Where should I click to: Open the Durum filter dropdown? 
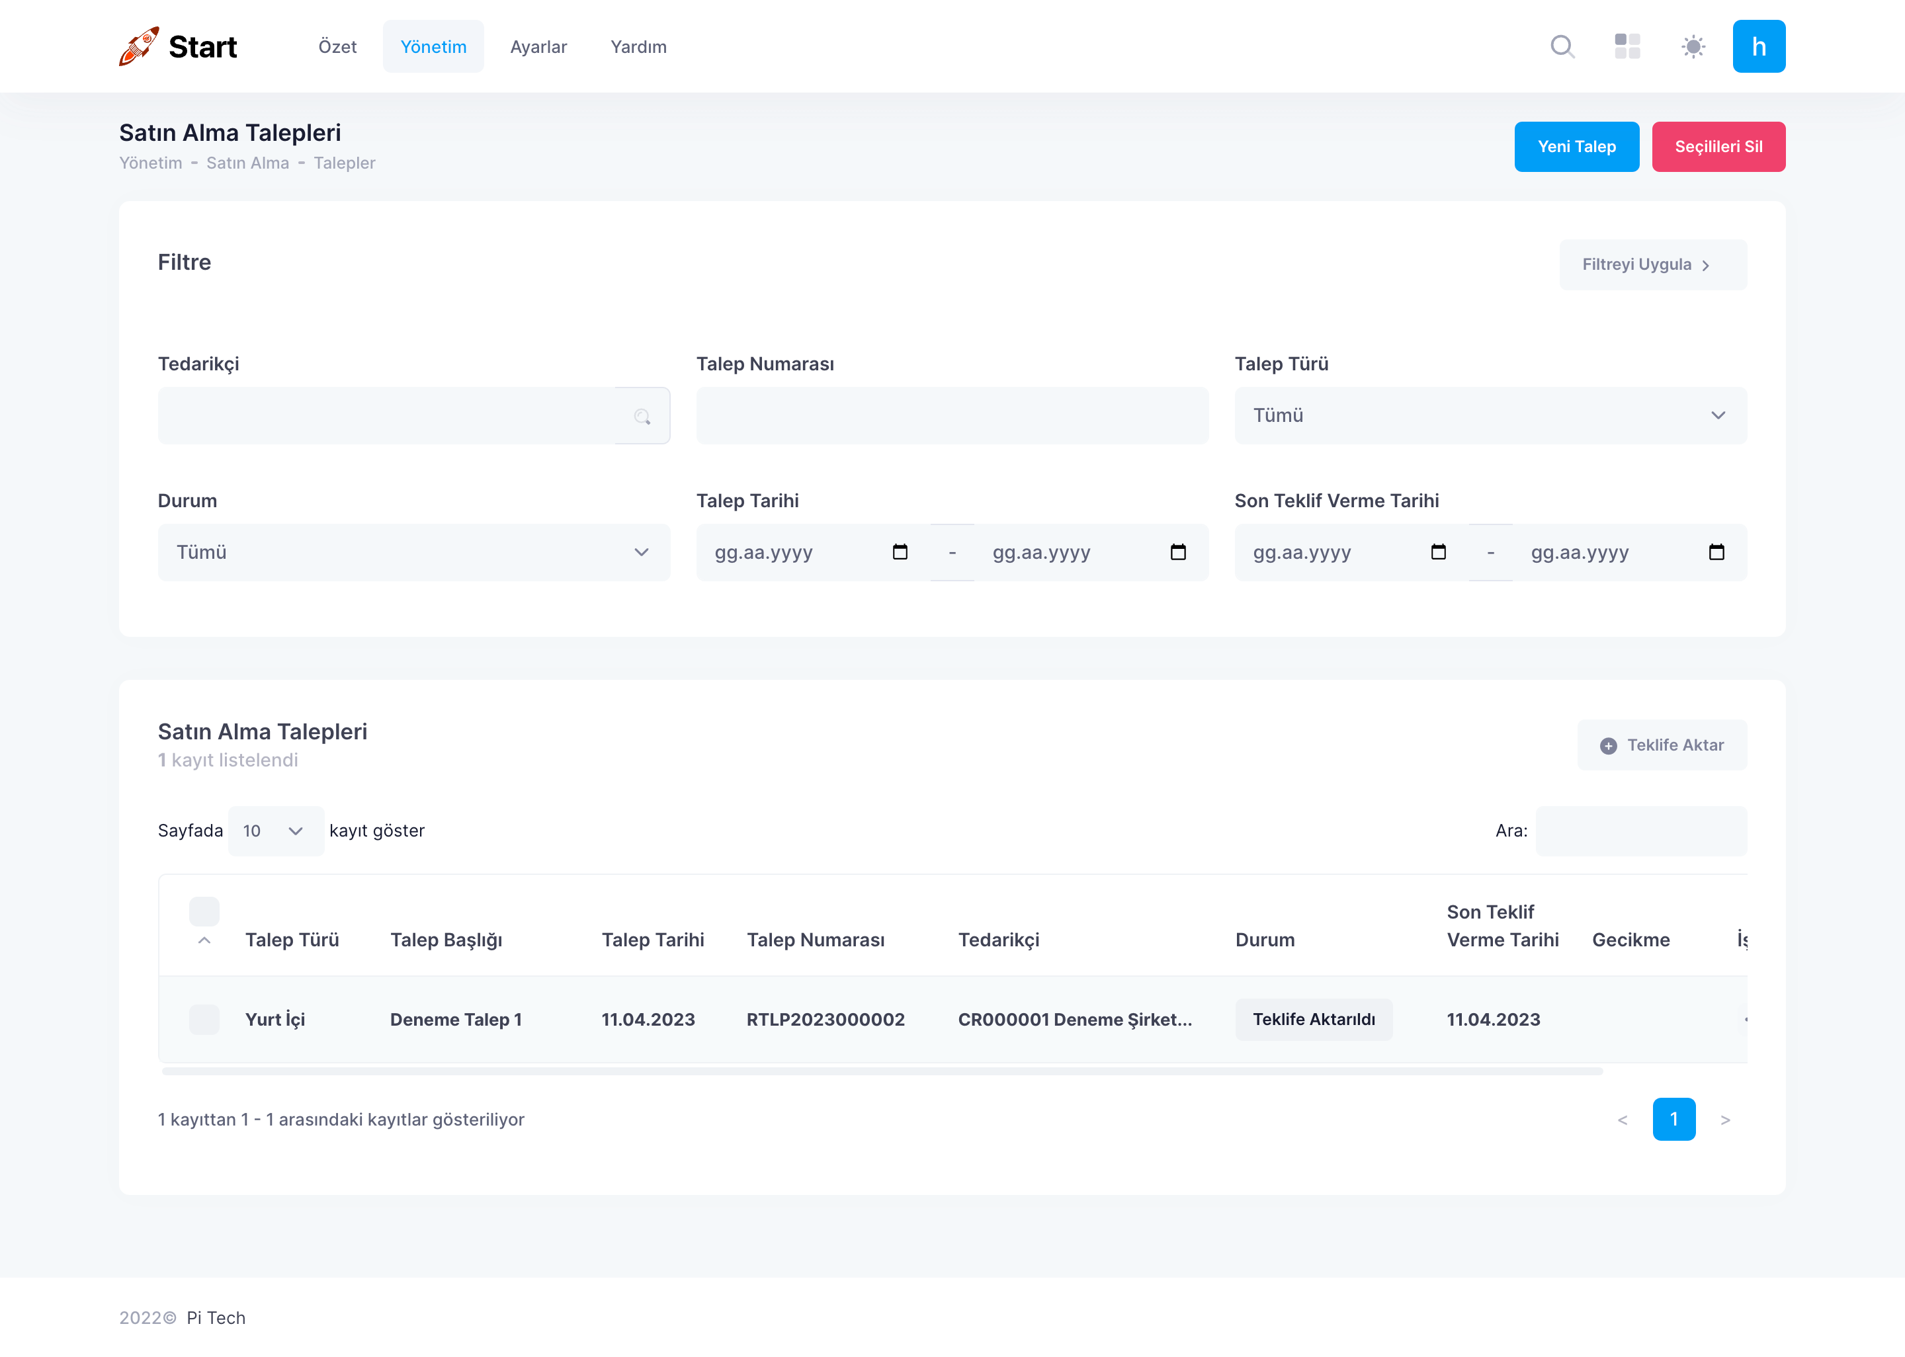(x=413, y=552)
